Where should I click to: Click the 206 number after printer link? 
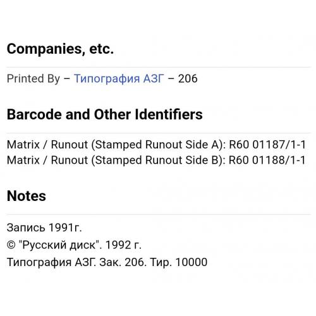pyautogui.click(x=188, y=78)
